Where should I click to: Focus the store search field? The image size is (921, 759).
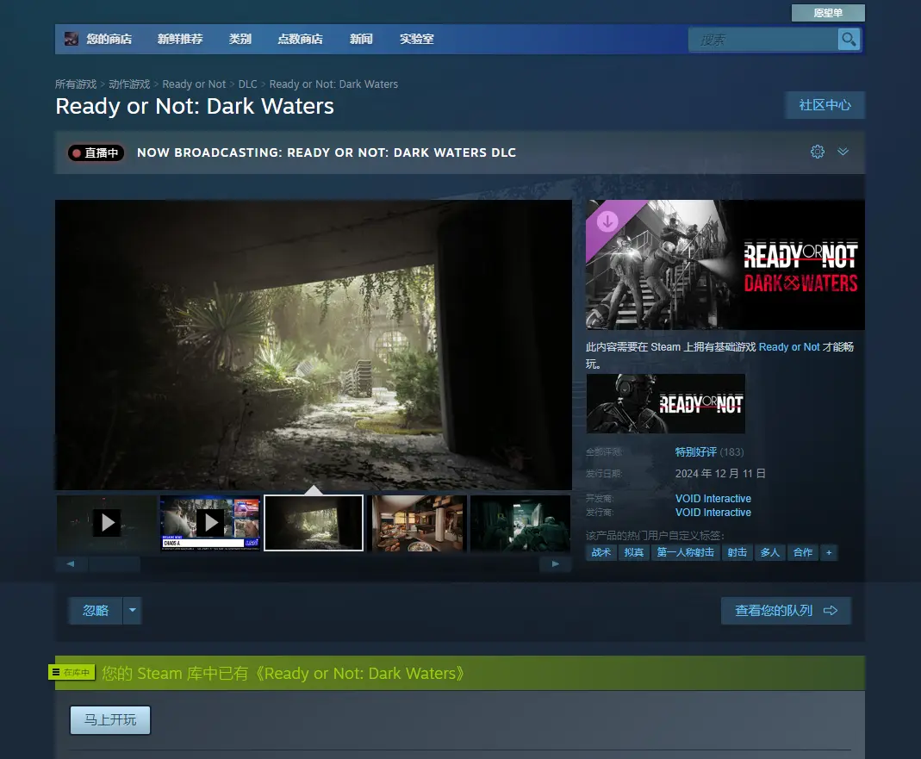763,40
